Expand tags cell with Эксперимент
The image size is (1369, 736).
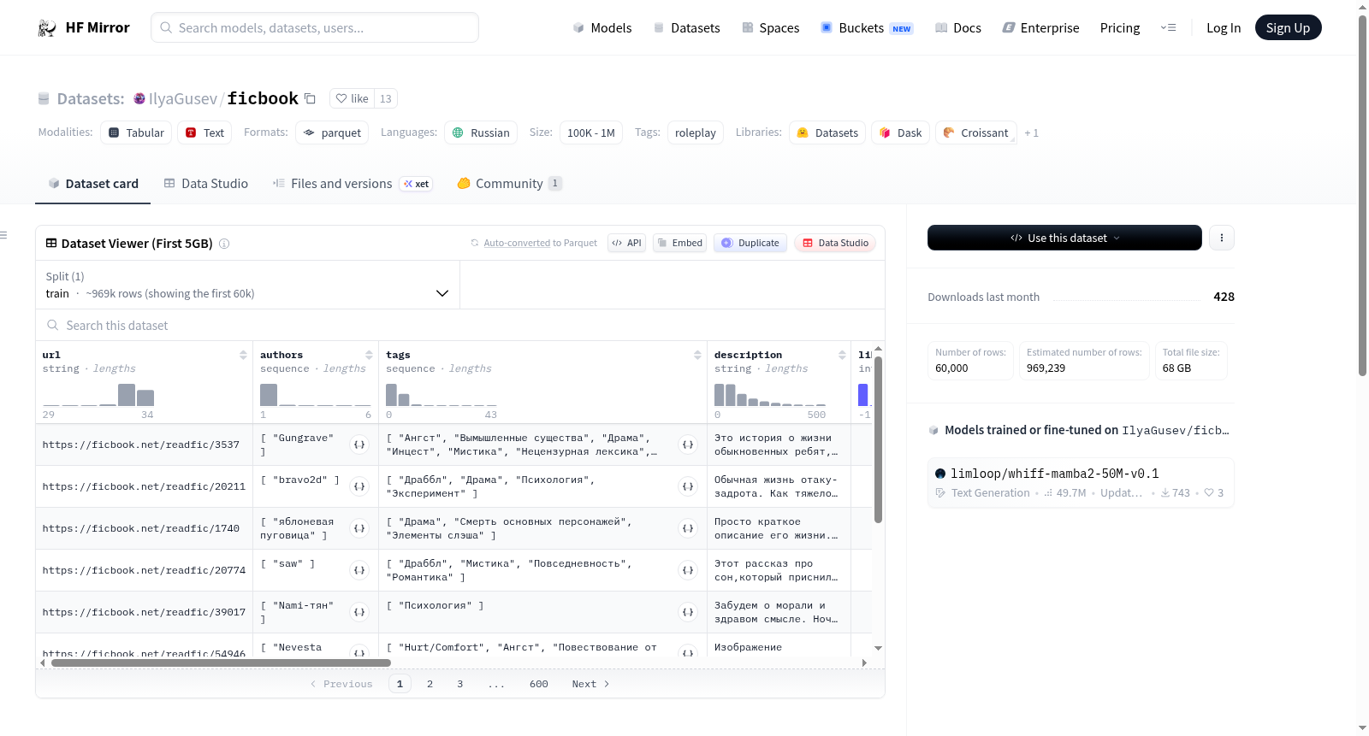point(688,486)
